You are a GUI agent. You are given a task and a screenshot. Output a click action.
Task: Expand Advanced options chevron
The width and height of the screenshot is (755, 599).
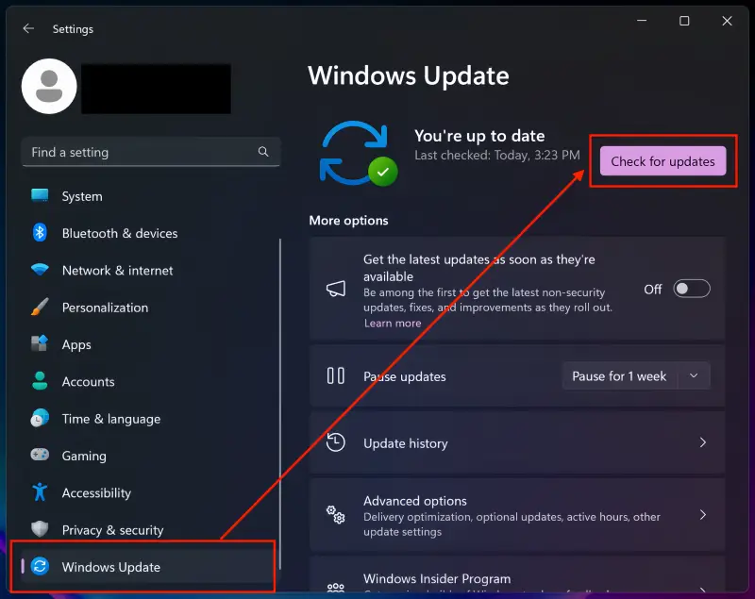pos(702,515)
